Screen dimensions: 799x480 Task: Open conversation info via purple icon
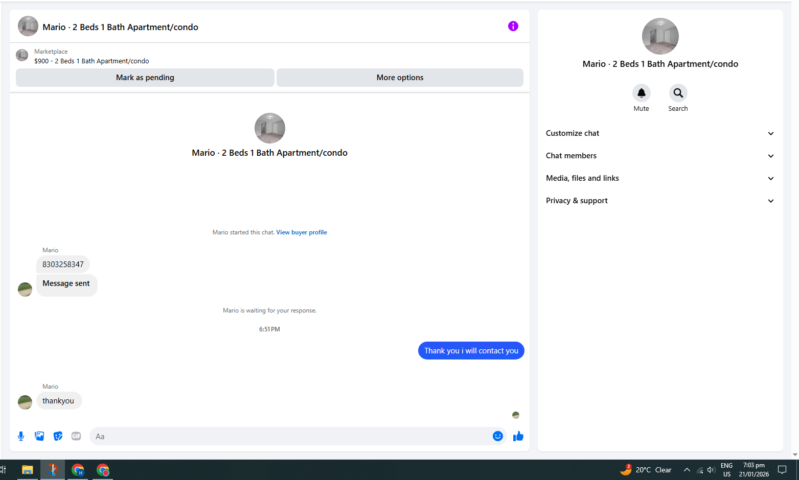click(513, 26)
